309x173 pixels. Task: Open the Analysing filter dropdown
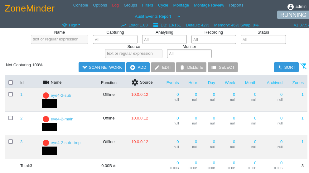(164, 39)
